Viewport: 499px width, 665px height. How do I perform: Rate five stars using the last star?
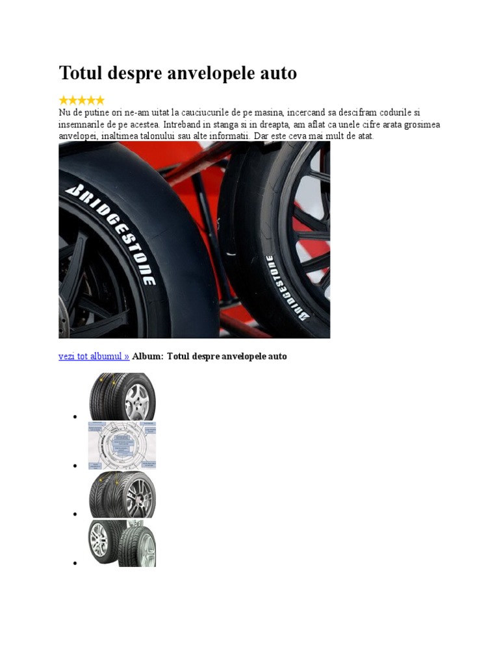tap(99, 101)
